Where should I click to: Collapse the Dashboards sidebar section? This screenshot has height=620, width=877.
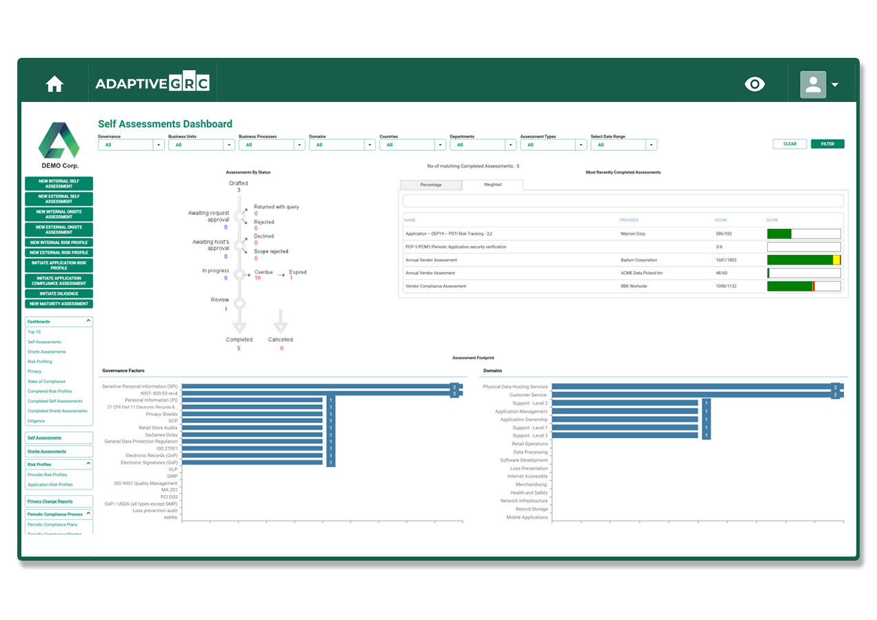pyautogui.click(x=88, y=321)
